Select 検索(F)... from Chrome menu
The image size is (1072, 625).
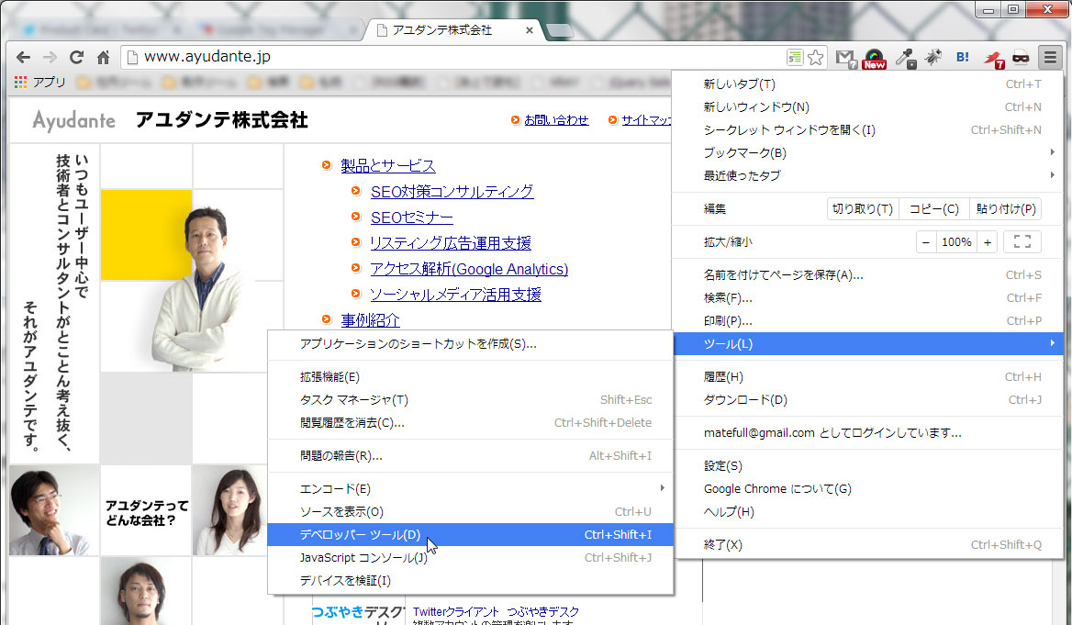tap(868, 298)
